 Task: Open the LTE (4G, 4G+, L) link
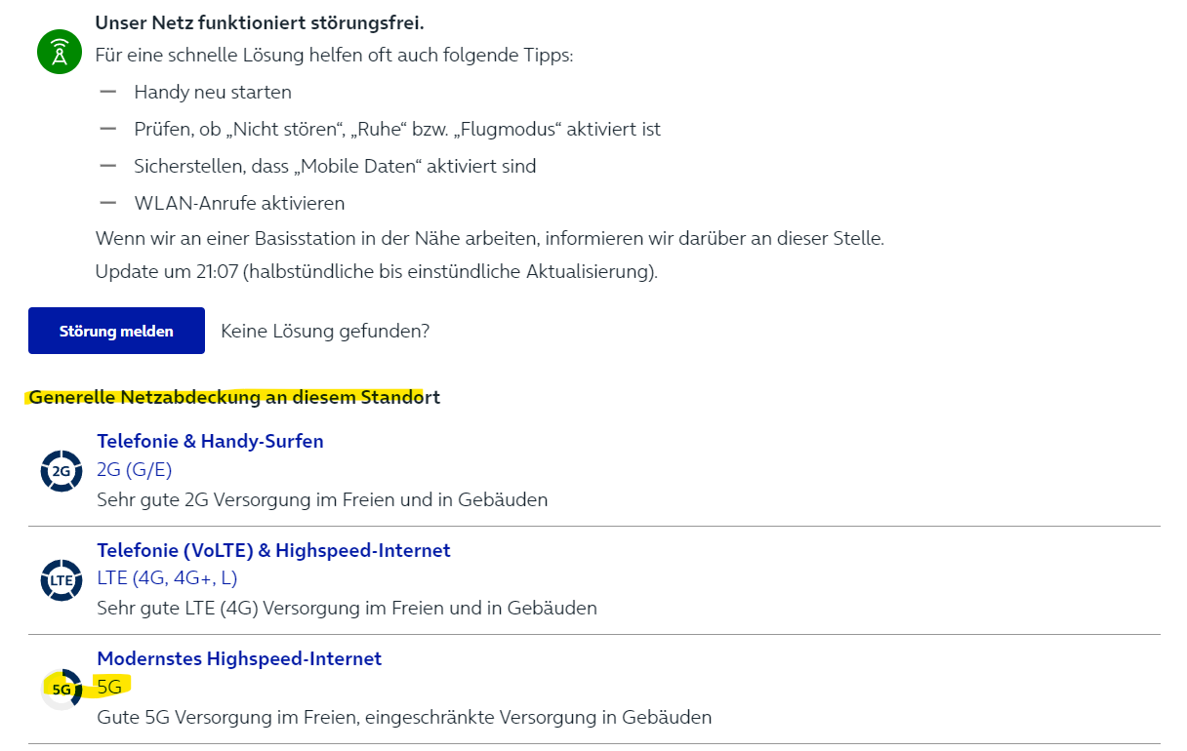coord(167,578)
